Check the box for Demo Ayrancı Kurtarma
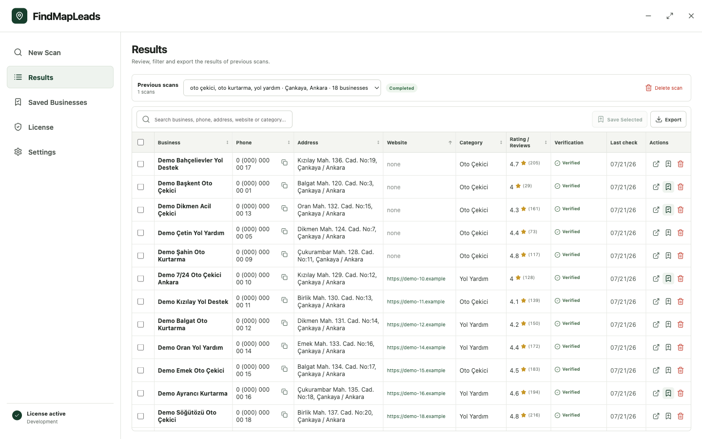This screenshot has width=702, height=439. [141, 393]
